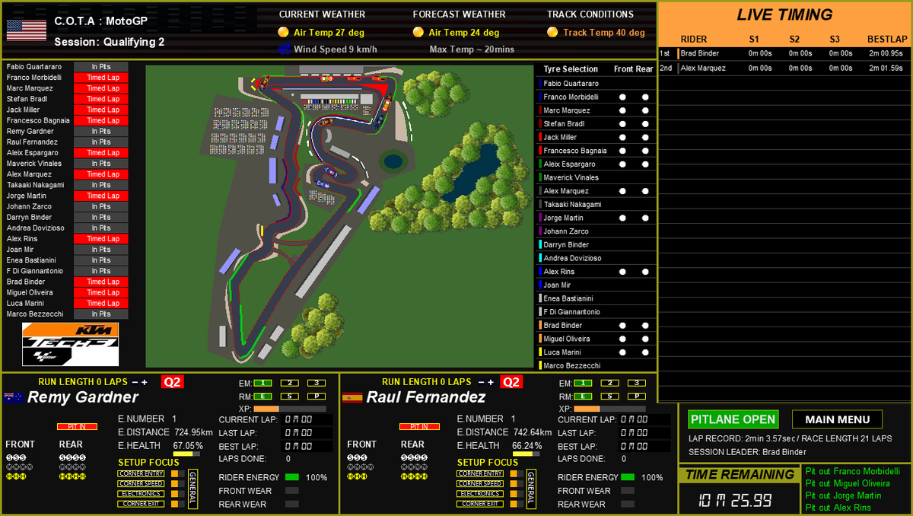Click Remy Gardner's Q2 session badge
913x516 pixels.
pos(173,382)
